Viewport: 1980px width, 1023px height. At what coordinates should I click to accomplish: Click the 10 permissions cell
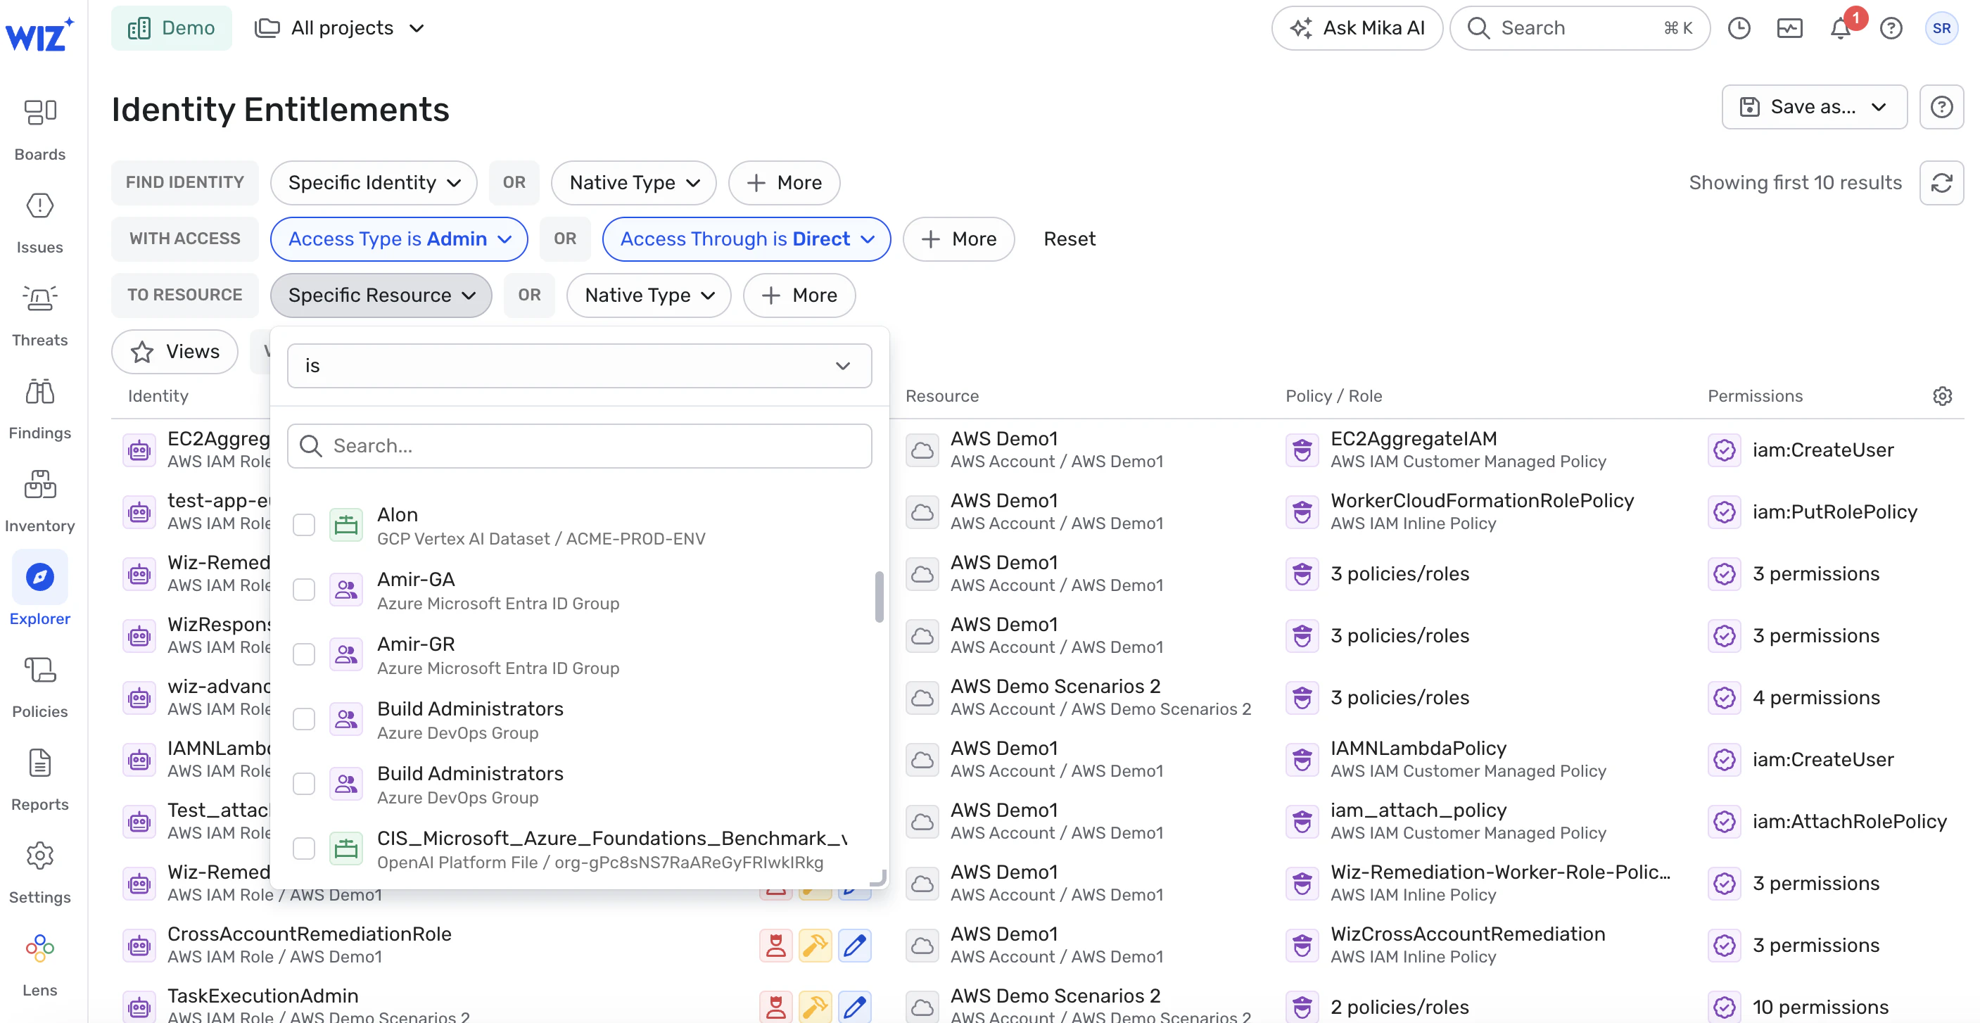pos(1820,1007)
